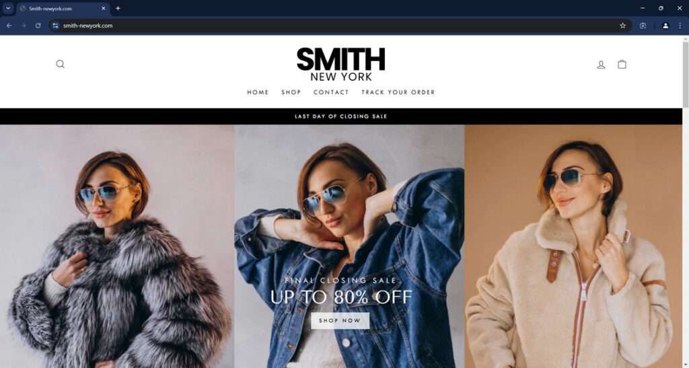Open a new browser tab

coord(118,8)
